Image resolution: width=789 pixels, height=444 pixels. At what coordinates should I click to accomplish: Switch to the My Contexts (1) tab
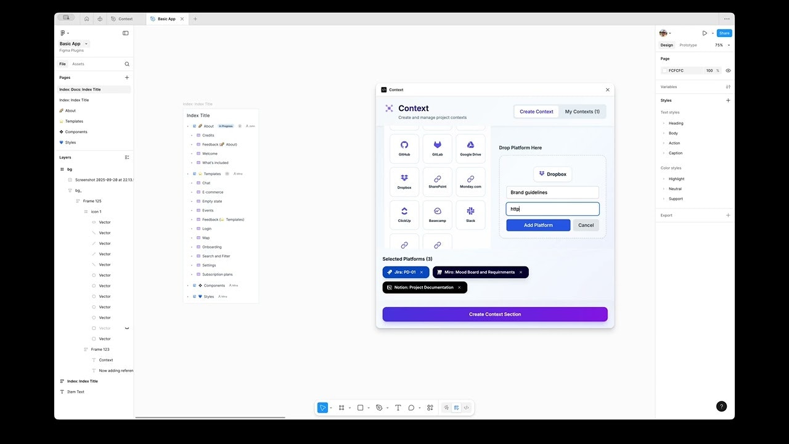[582, 112]
